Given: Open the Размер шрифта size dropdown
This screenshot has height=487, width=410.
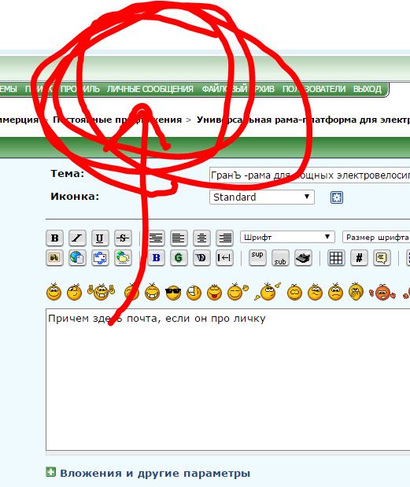Looking at the screenshot, I should tap(376, 237).
